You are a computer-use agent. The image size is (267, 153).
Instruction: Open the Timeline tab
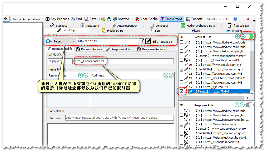point(234,30)
